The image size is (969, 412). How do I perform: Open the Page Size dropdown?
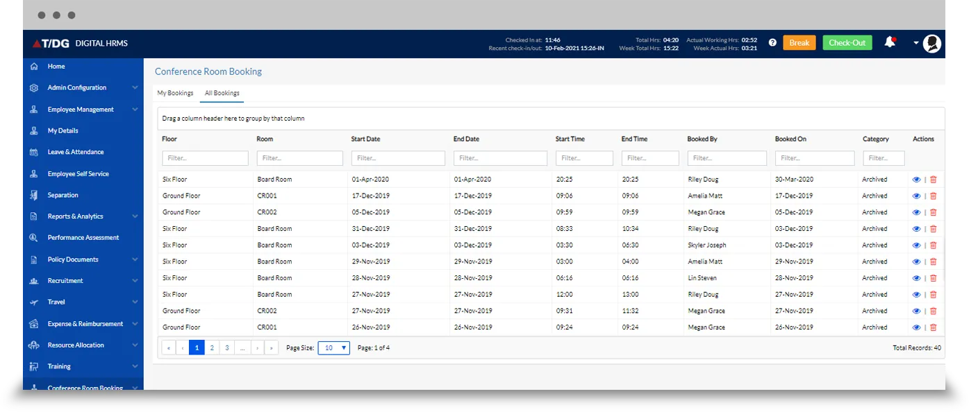333,347
